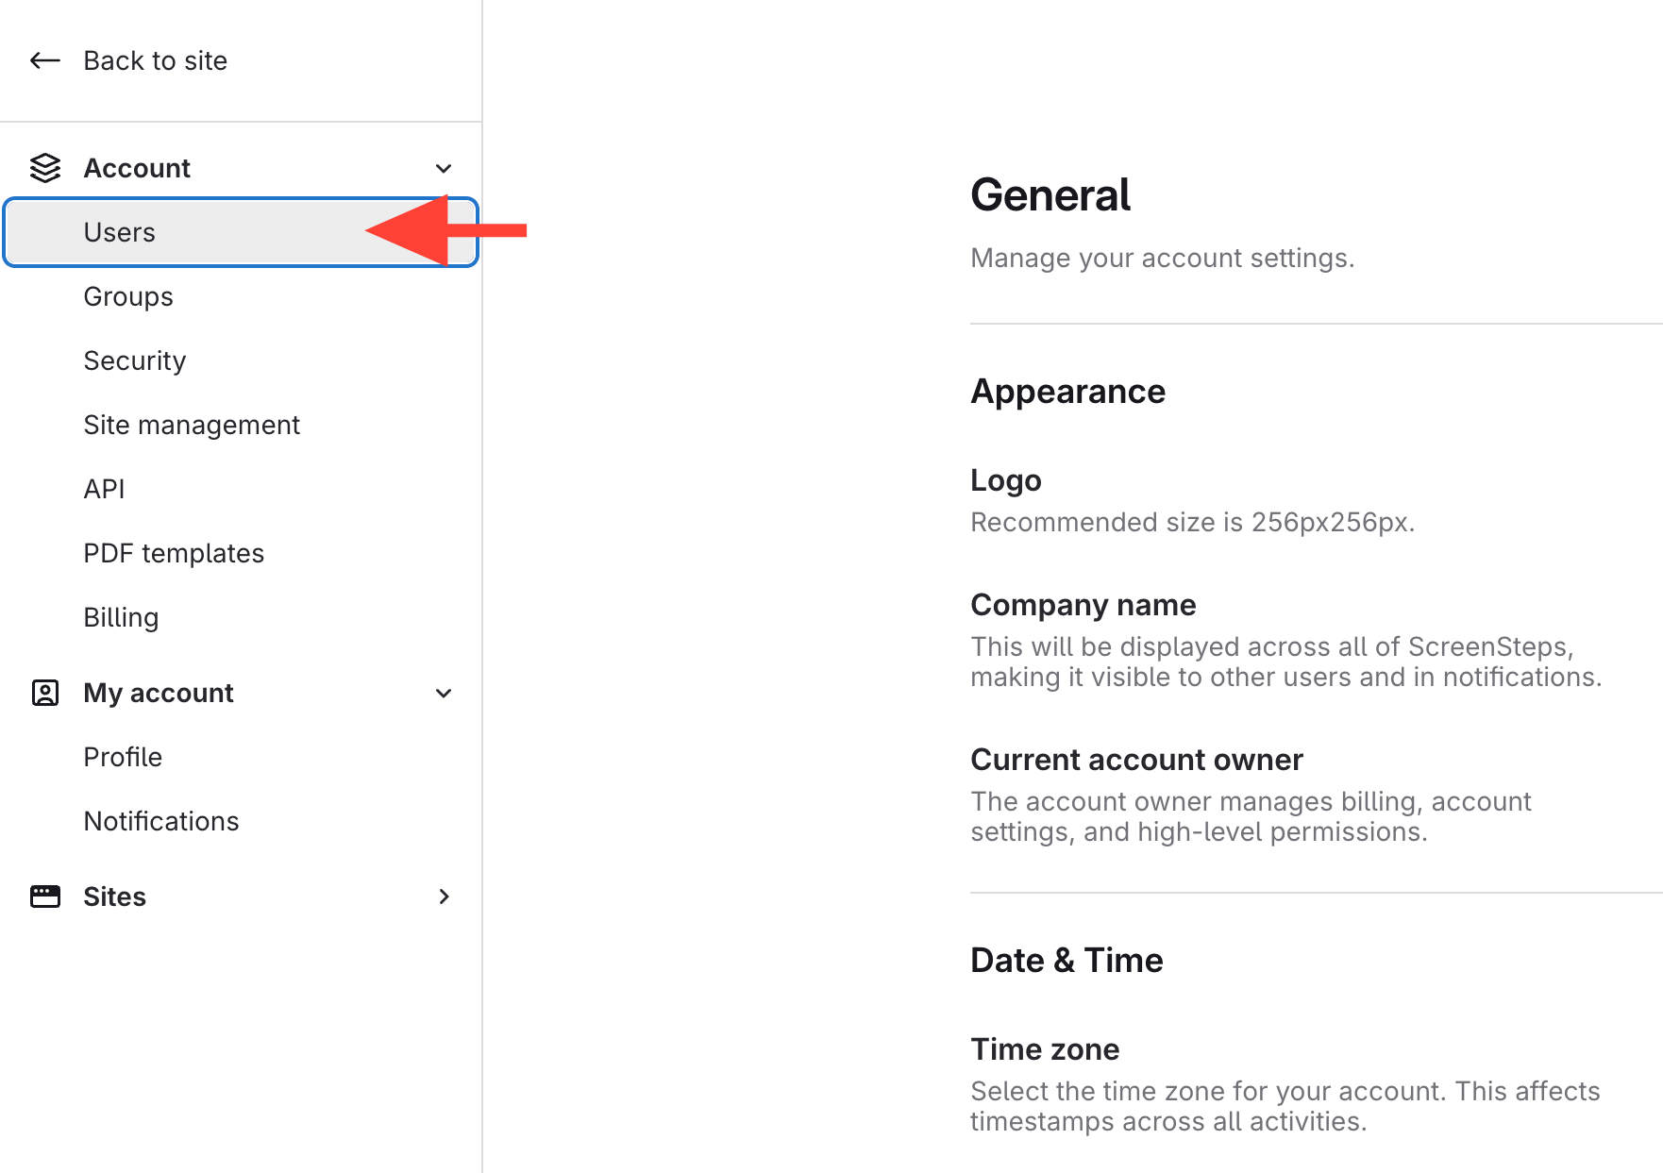The height and width of the screenshot is (1173, 1663).
Task: Collapse the My account section chevron
Action: 444,693
